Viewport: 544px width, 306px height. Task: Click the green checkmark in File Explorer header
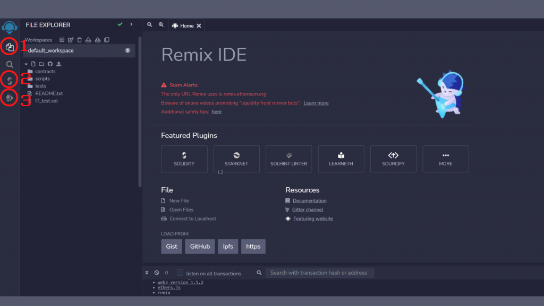coord(120,24)
